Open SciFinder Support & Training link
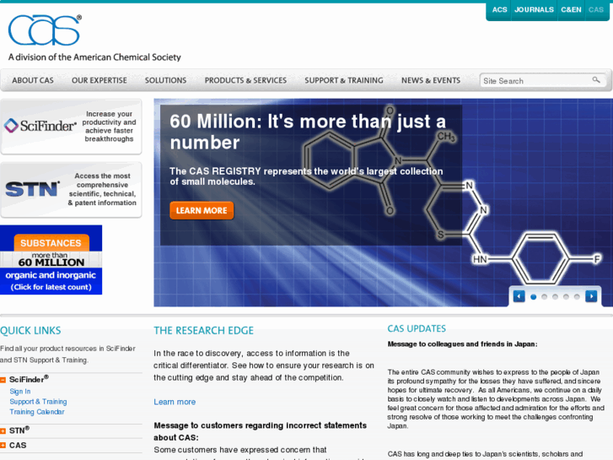Image resolution: width=613 pixels, height=460 pixels. click(x=38, y=402)
